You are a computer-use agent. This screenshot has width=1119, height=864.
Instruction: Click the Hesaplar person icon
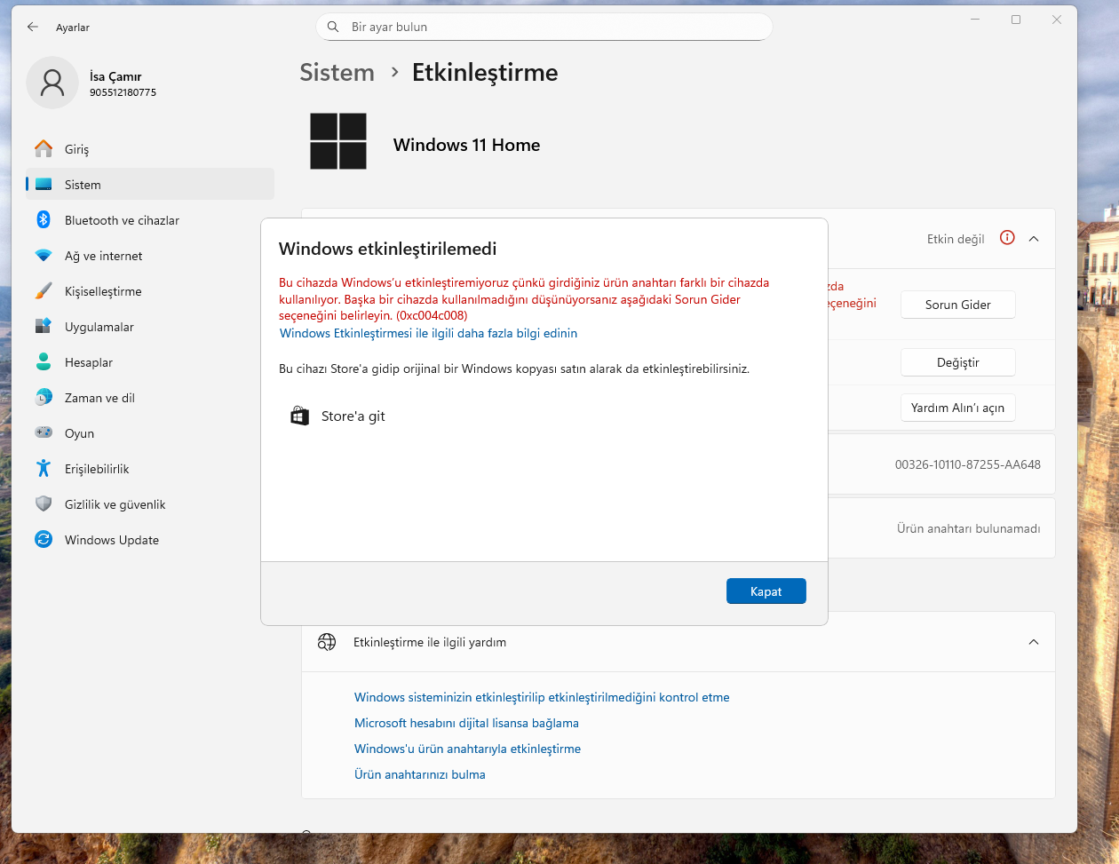click(x=44, y=362)
